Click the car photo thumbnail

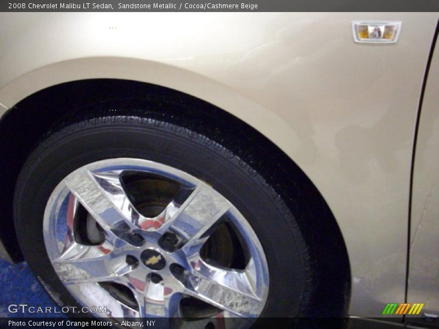coord(219,164)
